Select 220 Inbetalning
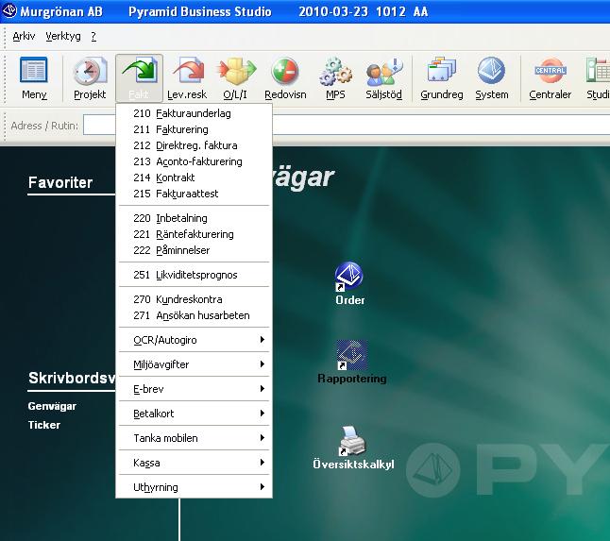 point(194,218)
